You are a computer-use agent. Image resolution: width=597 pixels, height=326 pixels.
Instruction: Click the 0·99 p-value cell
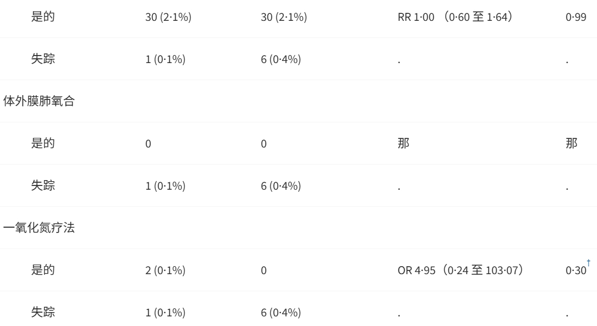coord(576,17)
